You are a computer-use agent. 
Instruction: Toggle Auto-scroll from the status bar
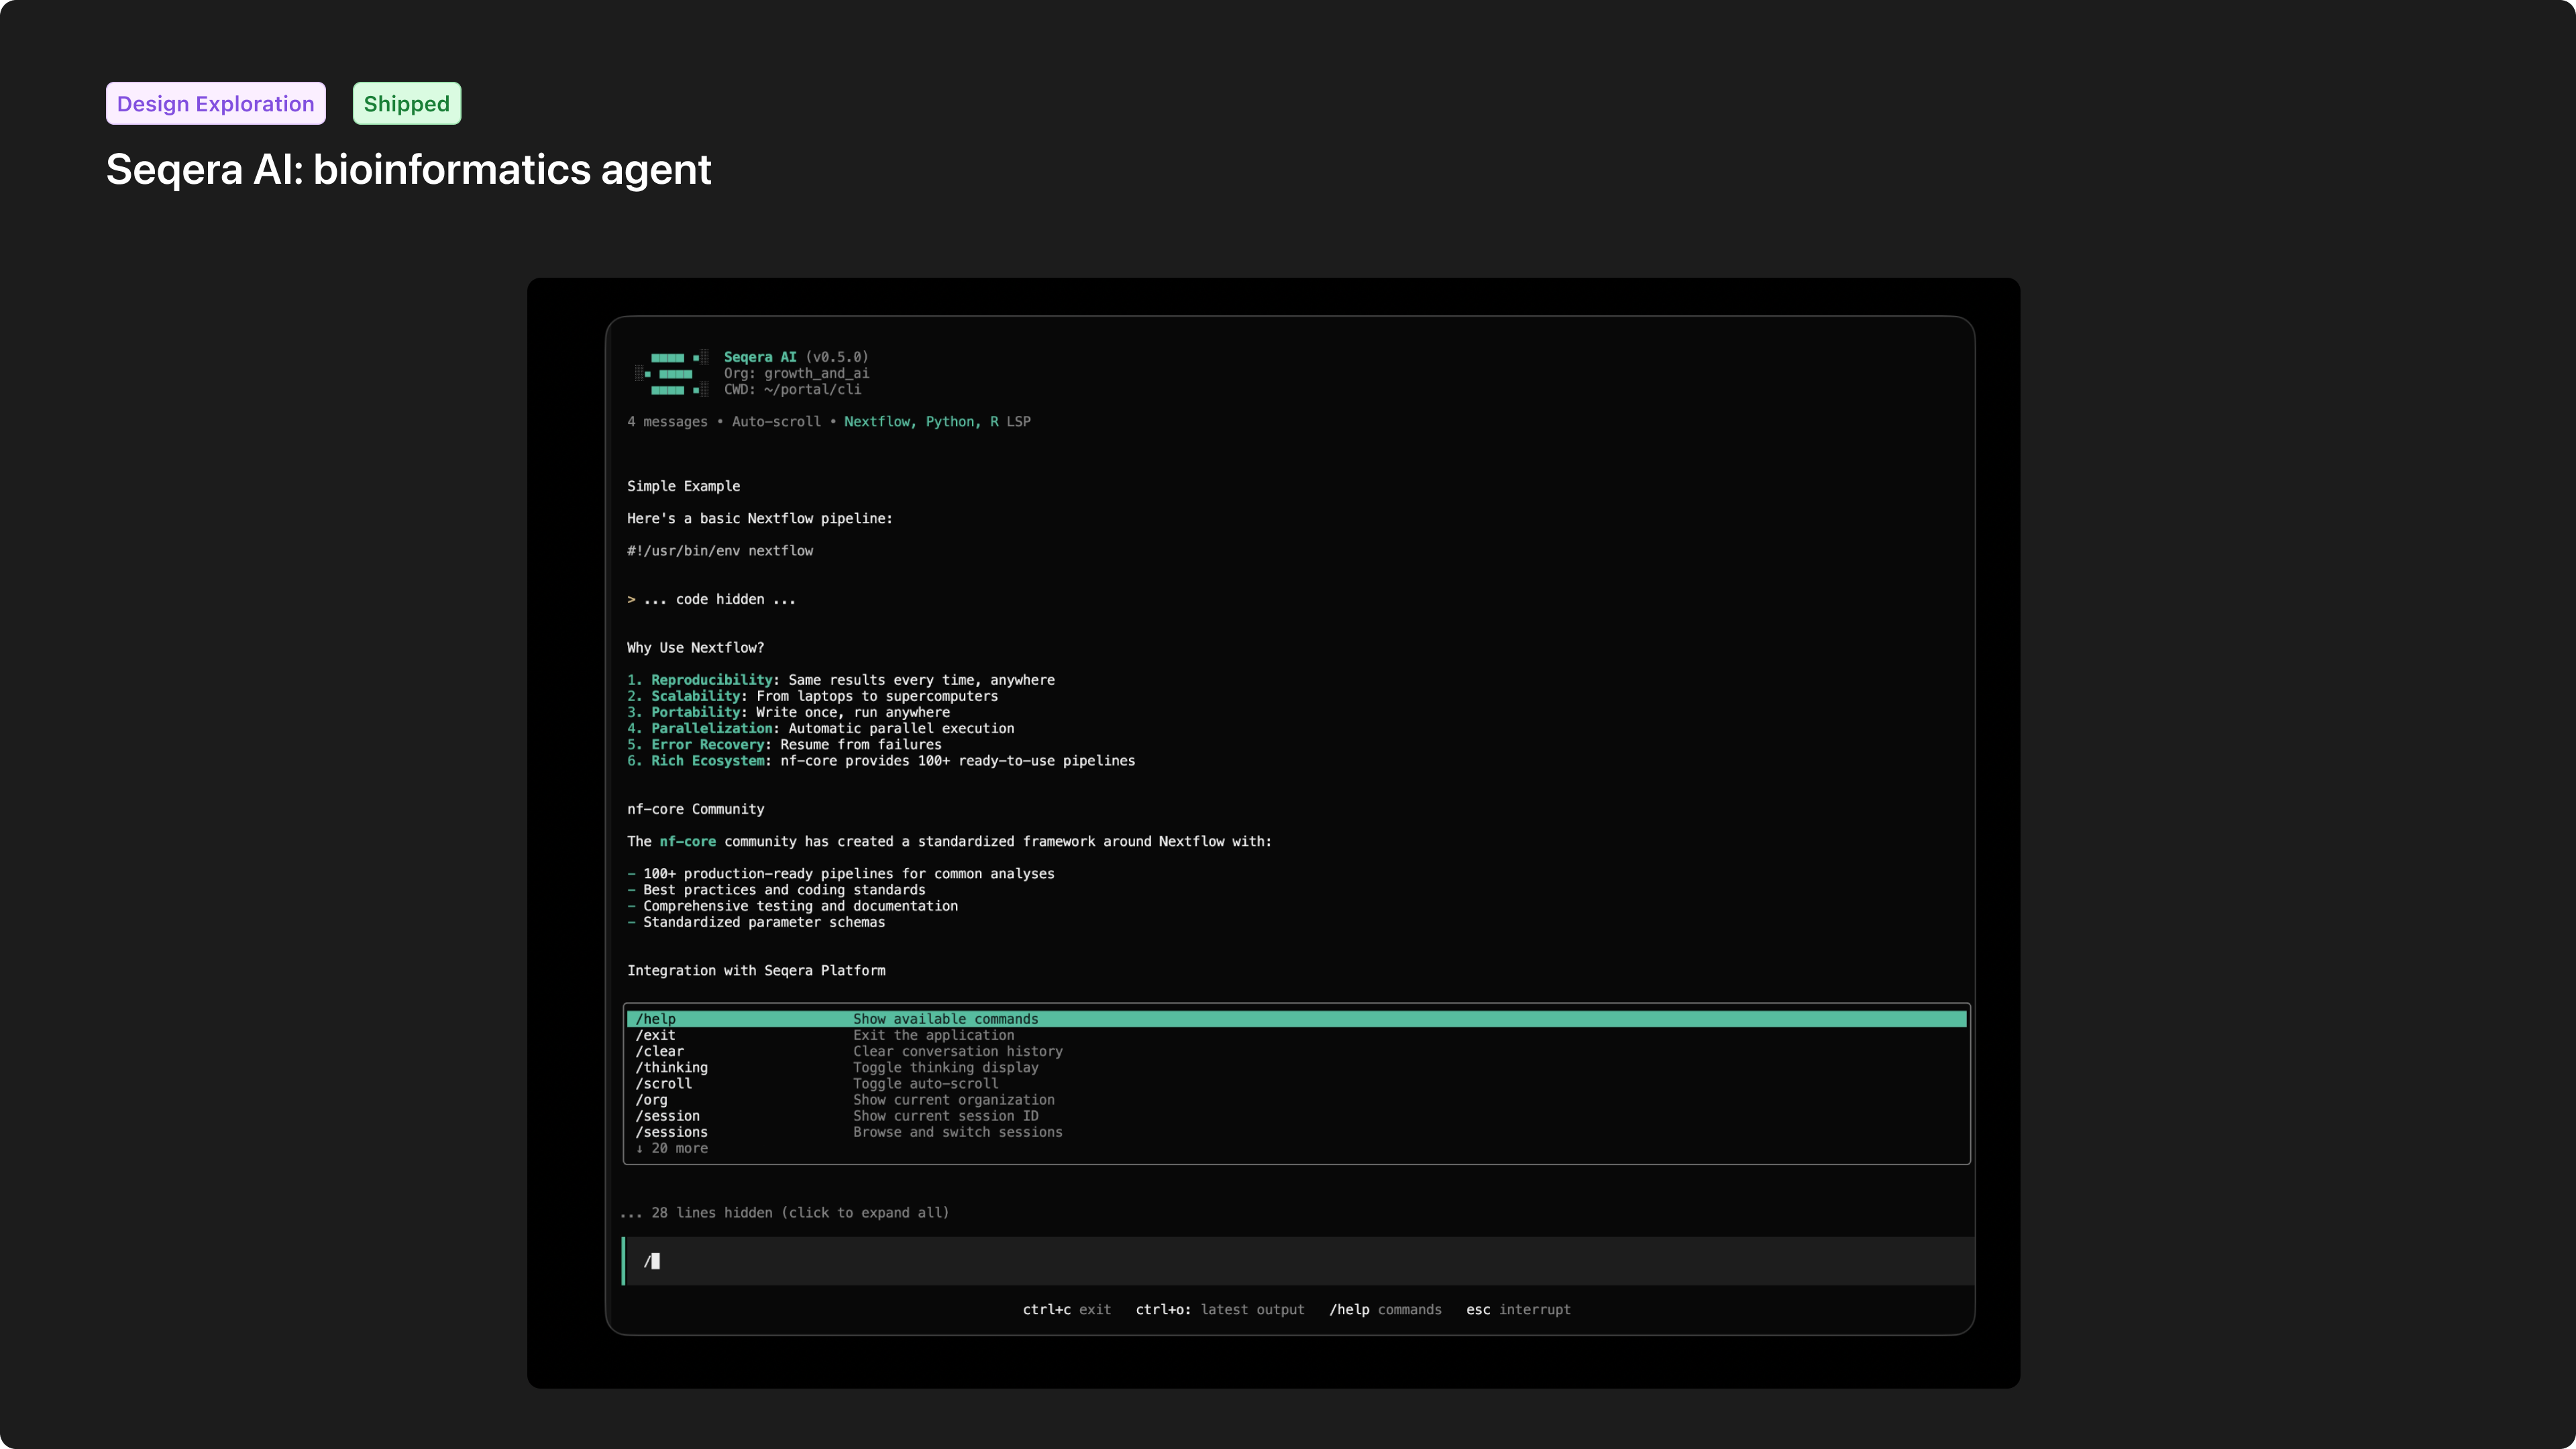point(776,421)
